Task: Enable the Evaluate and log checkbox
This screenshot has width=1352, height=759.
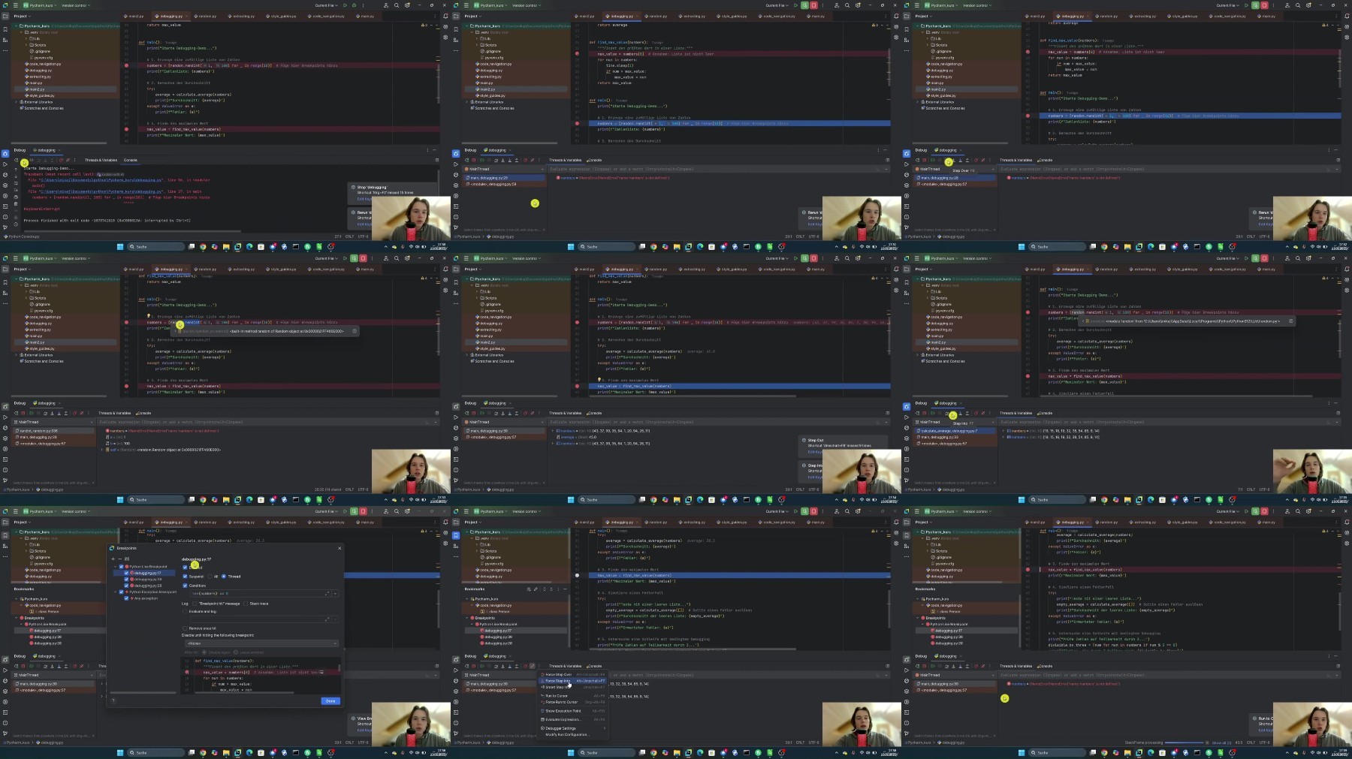Action: [x=185, y=611]
